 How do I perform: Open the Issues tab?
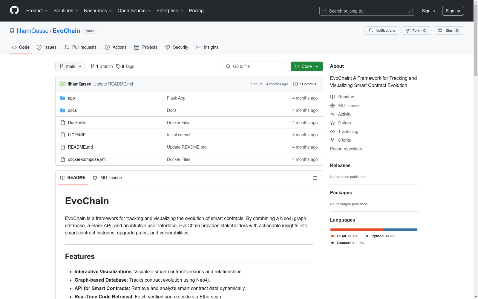[x=47, y=47]
